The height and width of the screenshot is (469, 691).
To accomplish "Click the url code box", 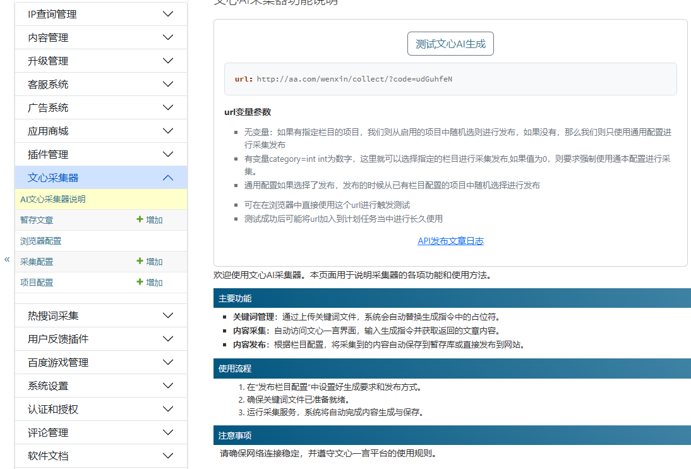I will point(450,80).
